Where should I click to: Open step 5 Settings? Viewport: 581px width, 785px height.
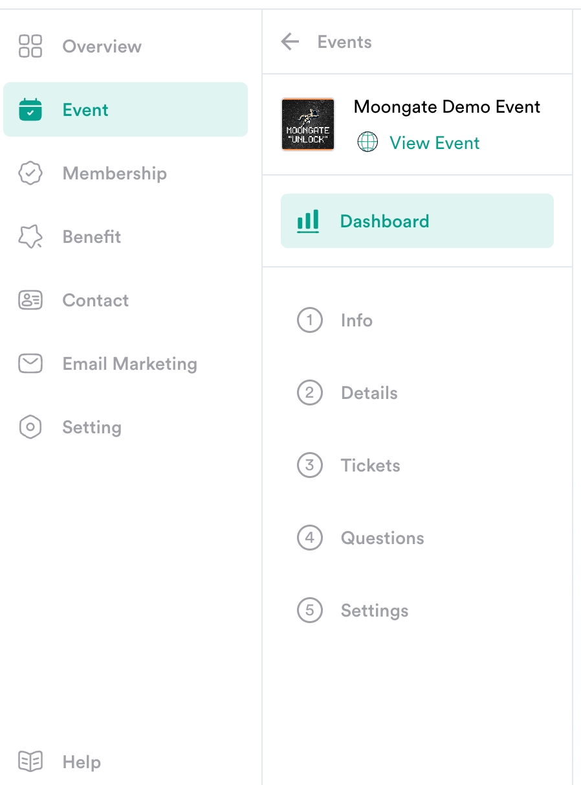[x=374, y=610]
